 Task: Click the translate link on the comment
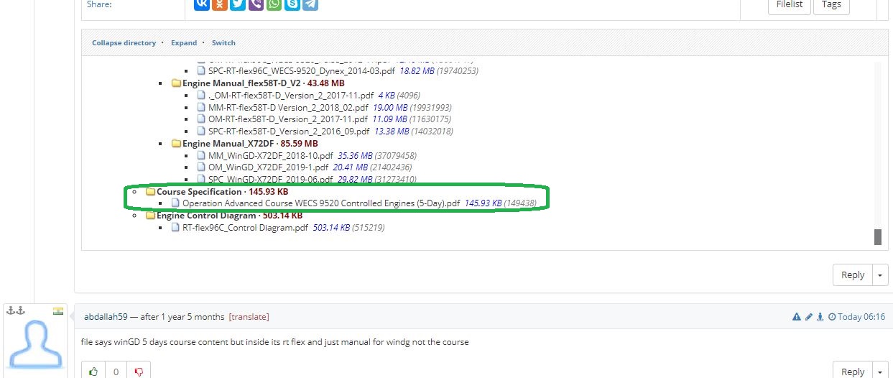coord(249,317)
